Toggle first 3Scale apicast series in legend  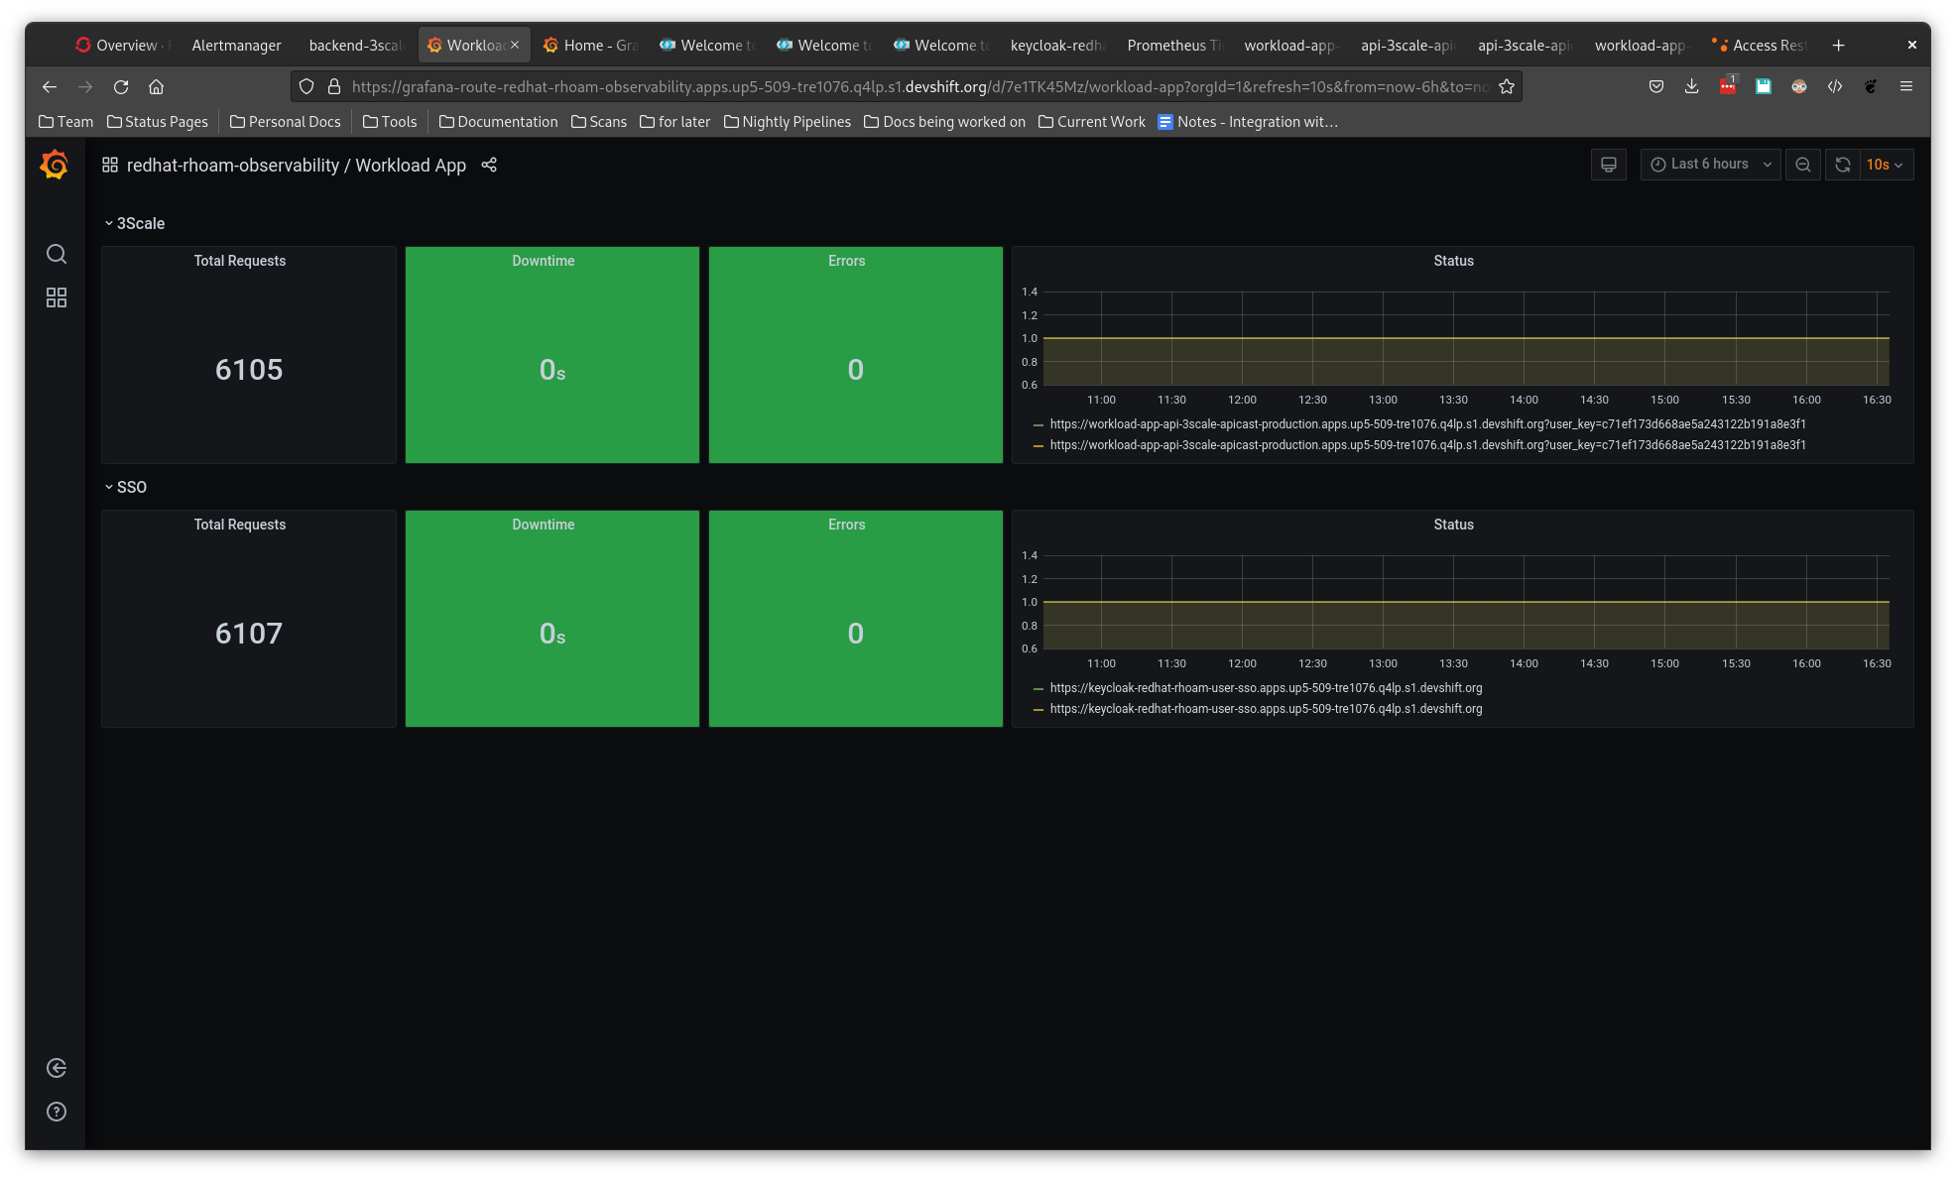click(1426, 424)
